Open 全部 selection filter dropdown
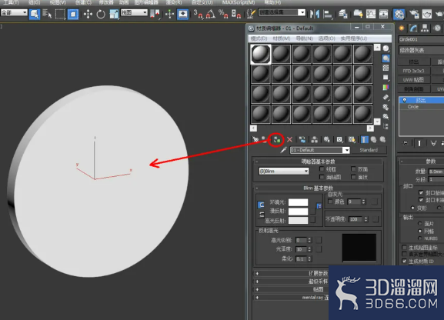Screen dimensions: 444x320 point(14,12)
